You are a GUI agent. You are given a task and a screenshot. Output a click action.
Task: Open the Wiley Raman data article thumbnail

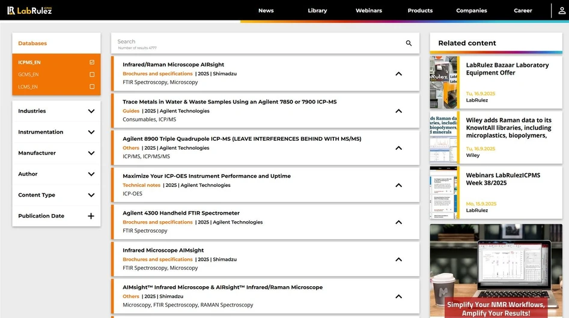(443, 138)
